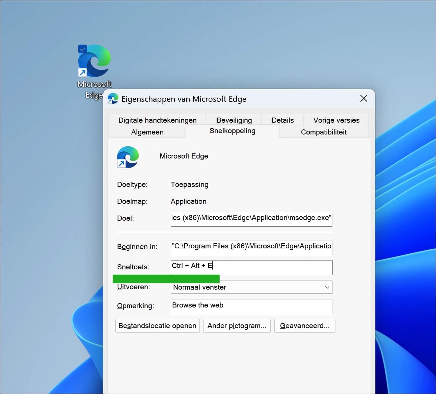Click the Bestandslocatie openen button
436x394 pixels.
click(x=157, y=325)
